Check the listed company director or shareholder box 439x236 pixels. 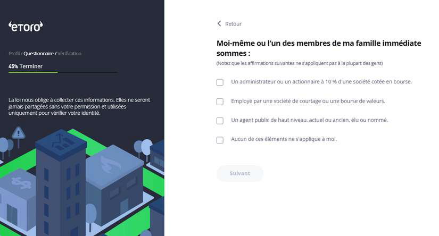tap(220, 82)
